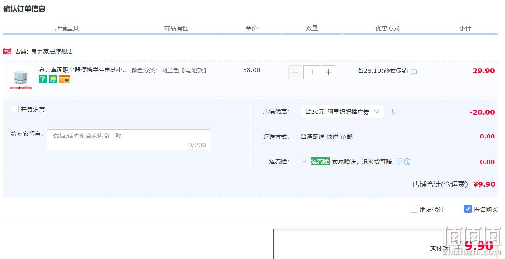Click the 店铺宝贝 column header

(x=67, y=28)
